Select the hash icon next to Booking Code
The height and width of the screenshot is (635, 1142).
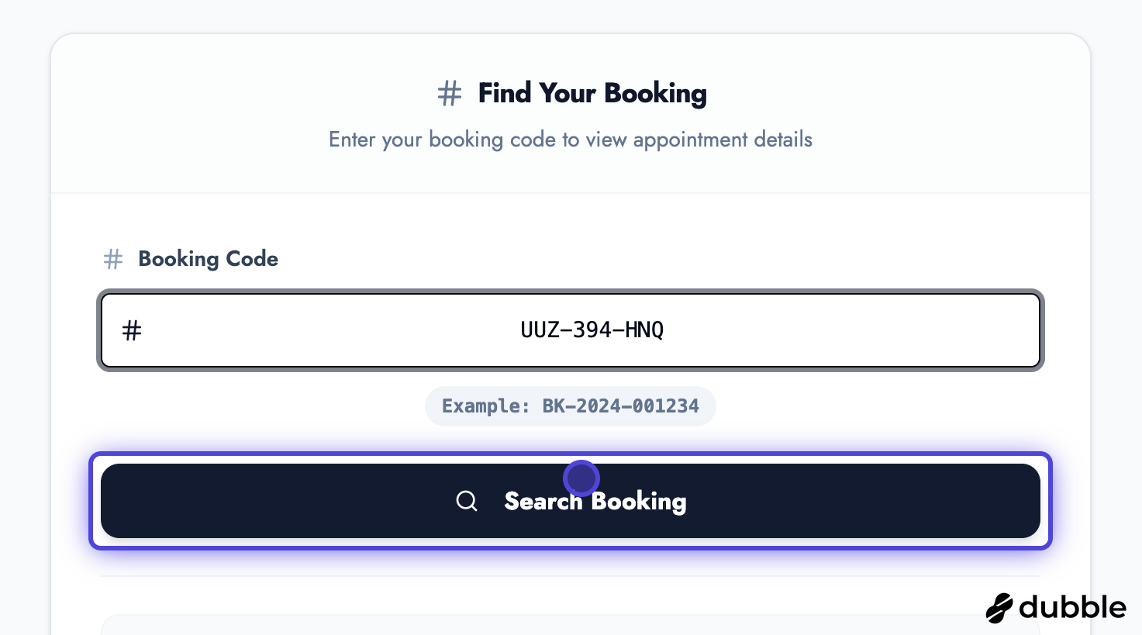click(x=113, y=259)
